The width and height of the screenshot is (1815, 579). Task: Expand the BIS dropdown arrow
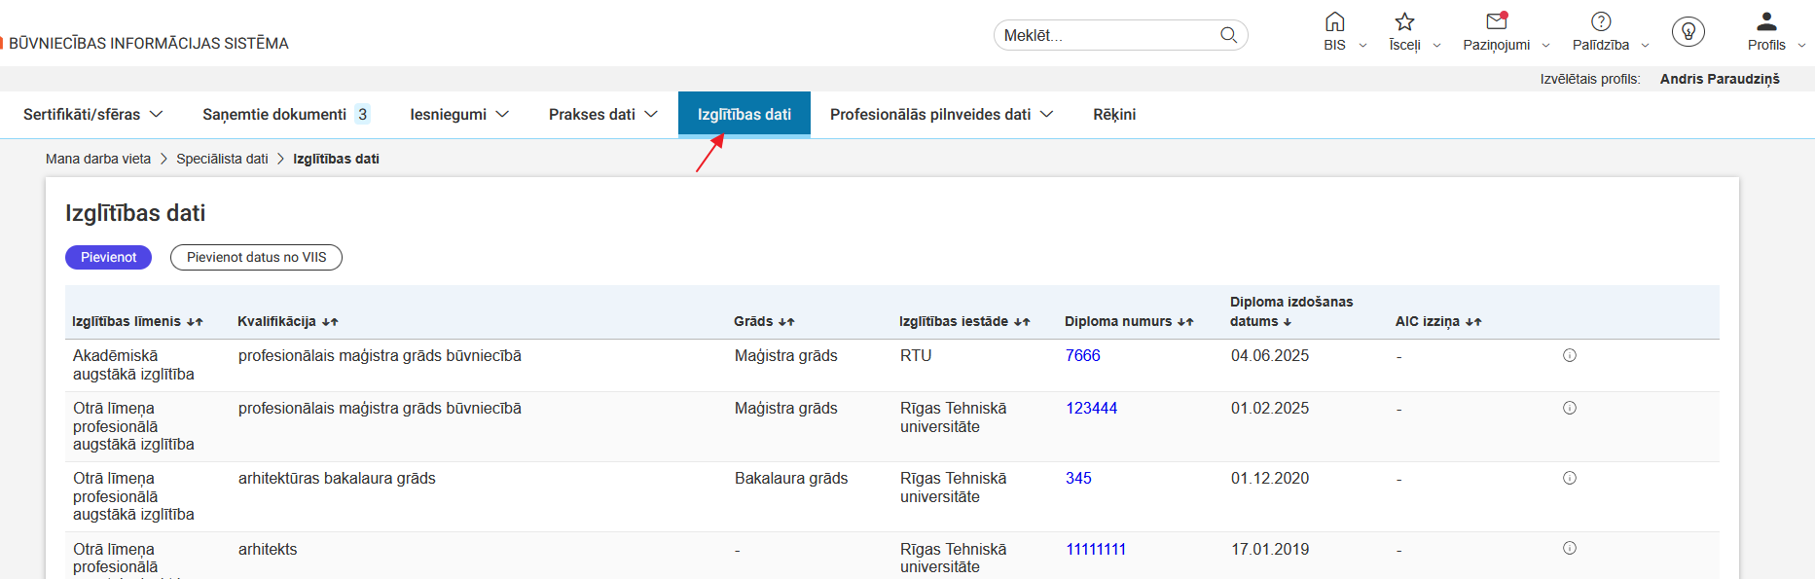[1362, 46]
